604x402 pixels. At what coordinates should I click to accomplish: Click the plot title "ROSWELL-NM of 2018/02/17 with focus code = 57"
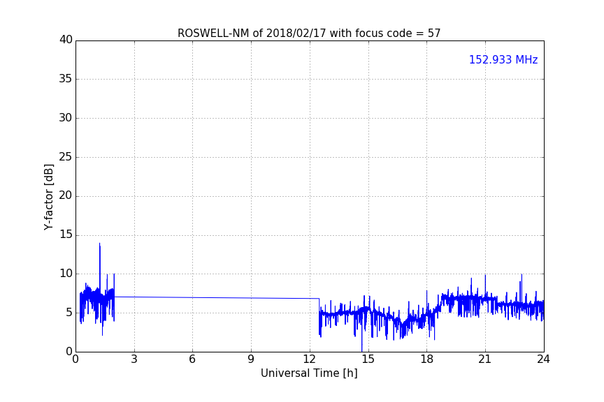(x=309, y=33)
